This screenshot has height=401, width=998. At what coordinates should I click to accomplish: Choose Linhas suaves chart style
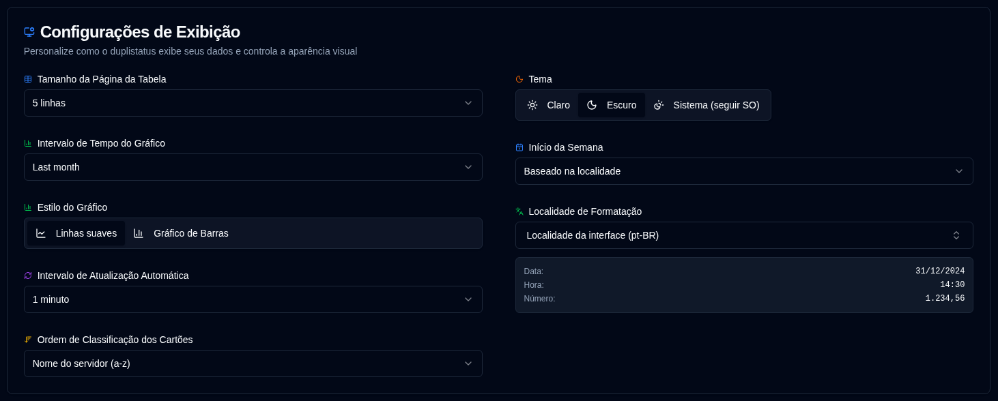[76, 233]
